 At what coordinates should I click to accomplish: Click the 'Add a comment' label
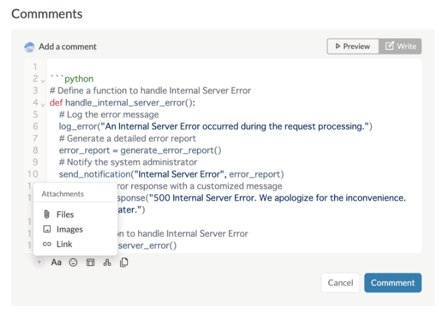pyautogui.click(x=68, y=47)
